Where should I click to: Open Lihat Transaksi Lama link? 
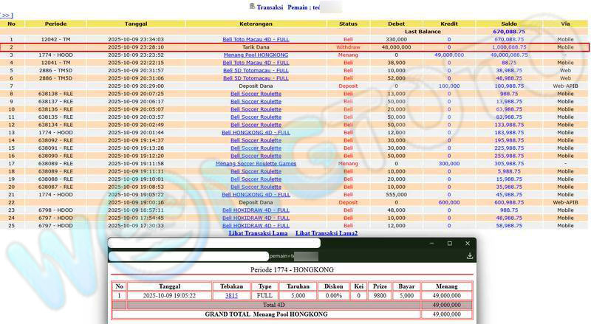pyautogui.click(x=259, y=233)
